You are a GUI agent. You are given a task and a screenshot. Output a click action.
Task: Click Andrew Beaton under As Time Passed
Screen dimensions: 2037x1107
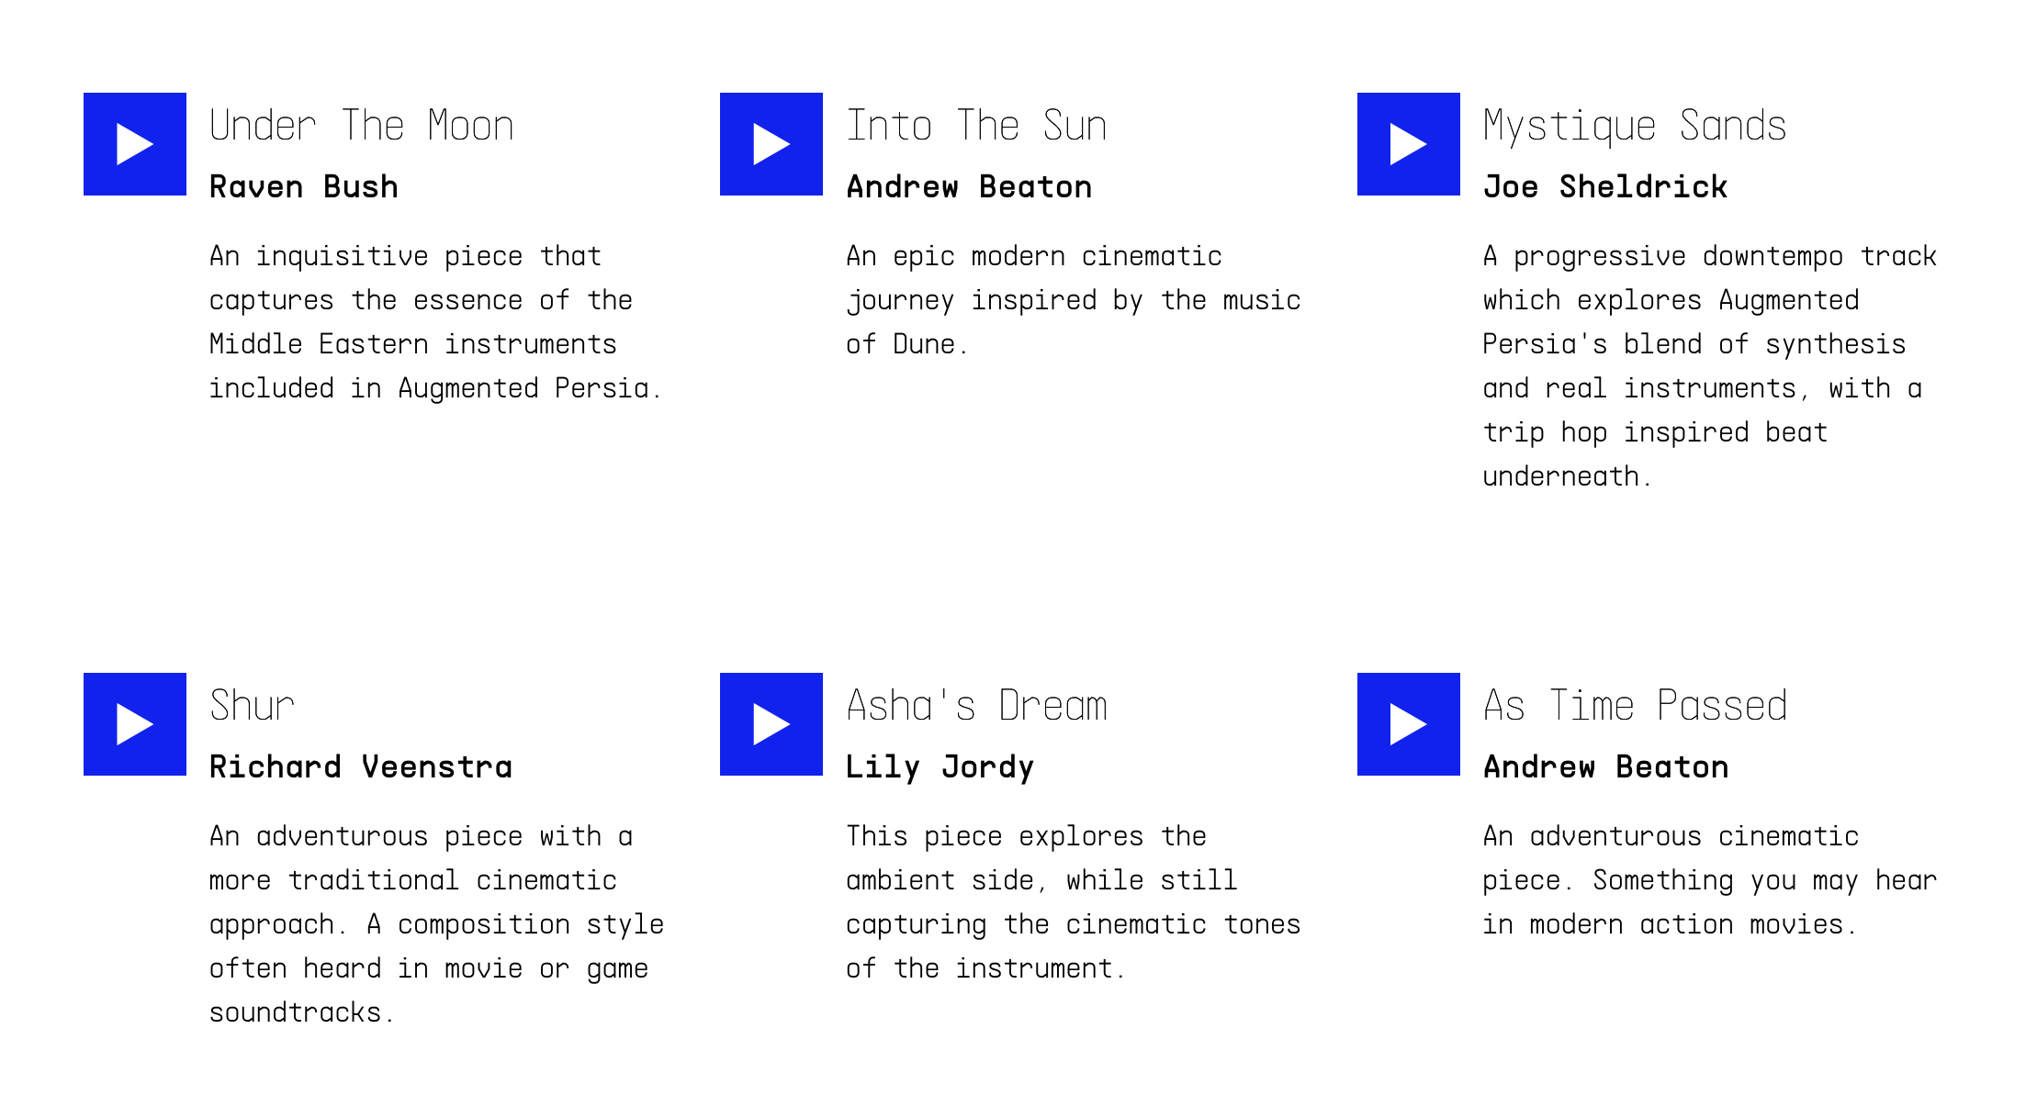1605,767
